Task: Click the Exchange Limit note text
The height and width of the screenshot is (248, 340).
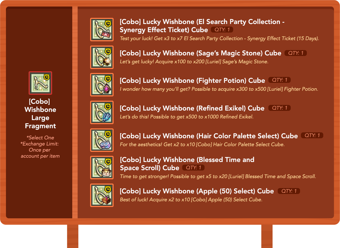Action: click(40, 150)
